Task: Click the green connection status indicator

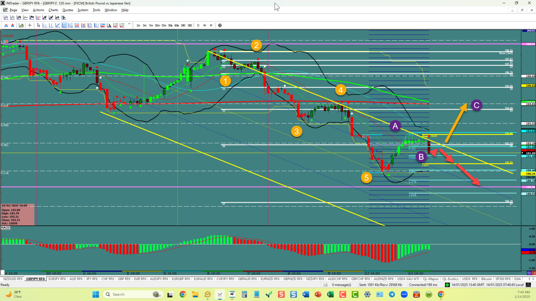Action: 447,285
